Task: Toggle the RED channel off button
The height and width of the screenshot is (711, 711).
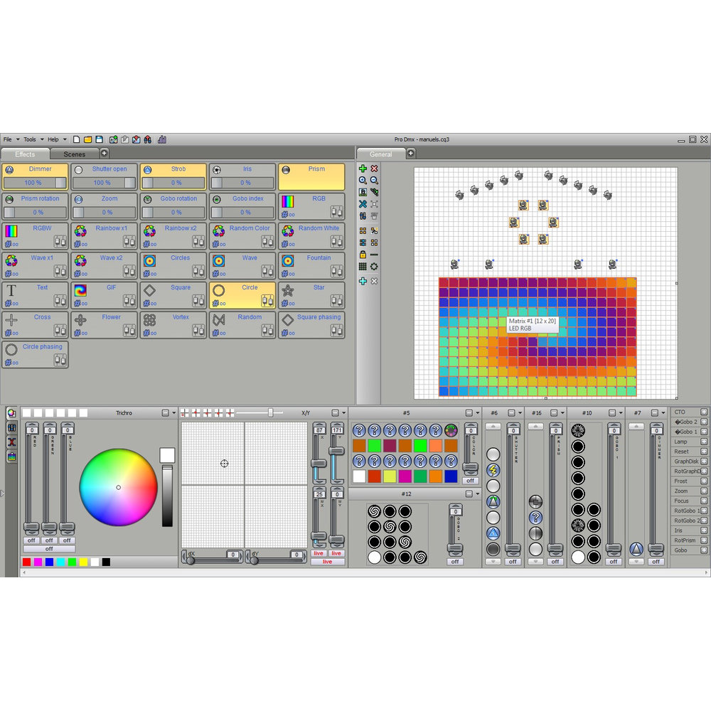Action: tap(31, 540)
